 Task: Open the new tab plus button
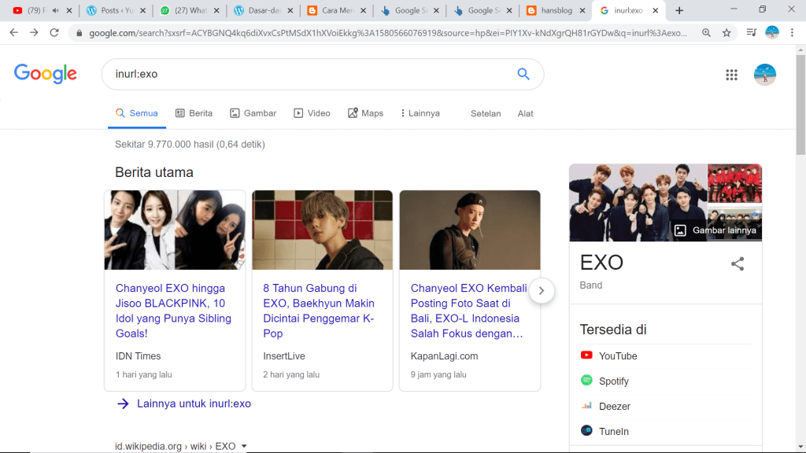point(679,10)
